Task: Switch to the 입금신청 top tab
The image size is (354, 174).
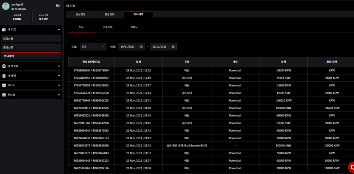Action: [x=81, y=14]
